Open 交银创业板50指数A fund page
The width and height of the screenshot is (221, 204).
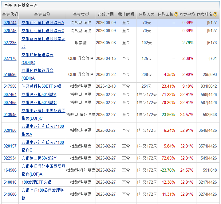(x=39, y=94)
